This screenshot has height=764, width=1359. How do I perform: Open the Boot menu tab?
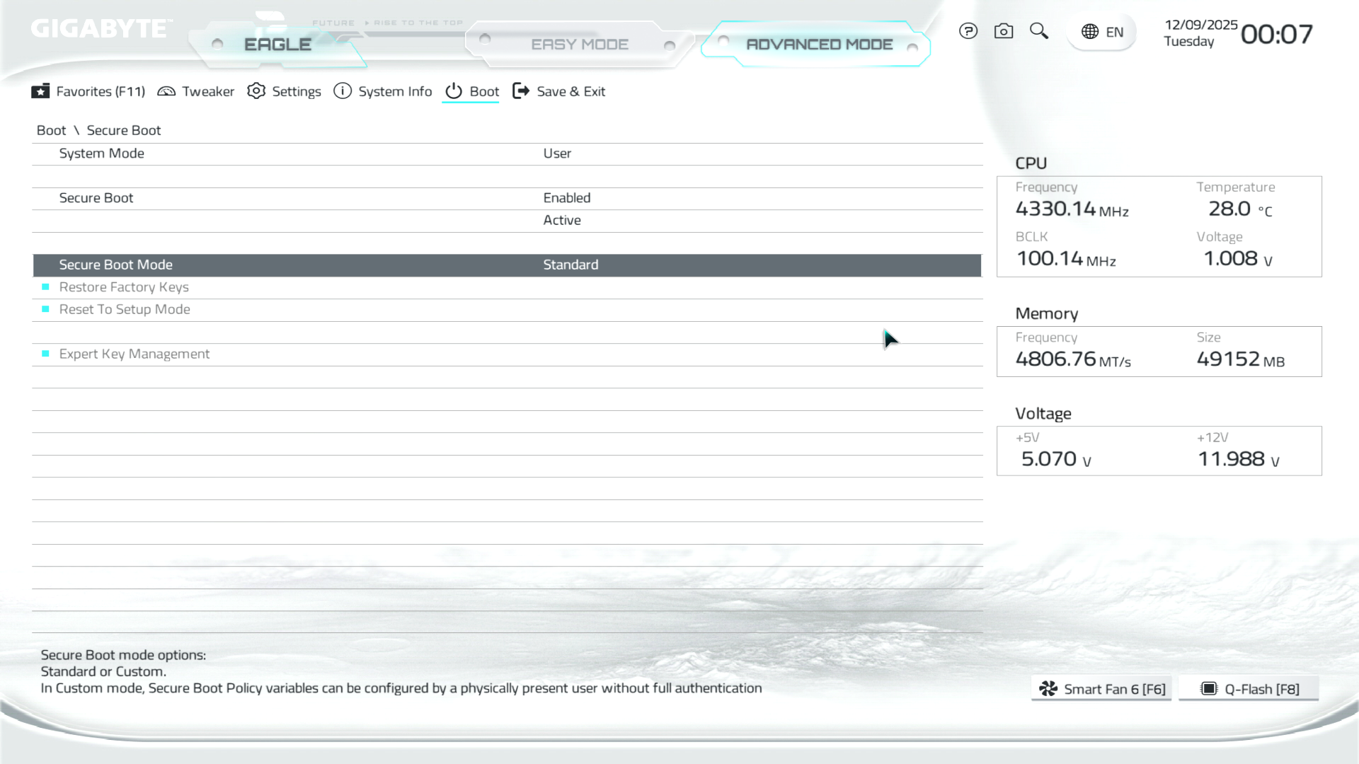483,91
